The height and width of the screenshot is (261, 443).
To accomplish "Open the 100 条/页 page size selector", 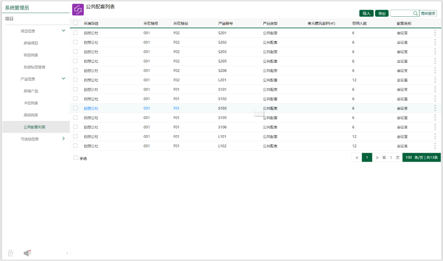I will click(x=421, y=158).
